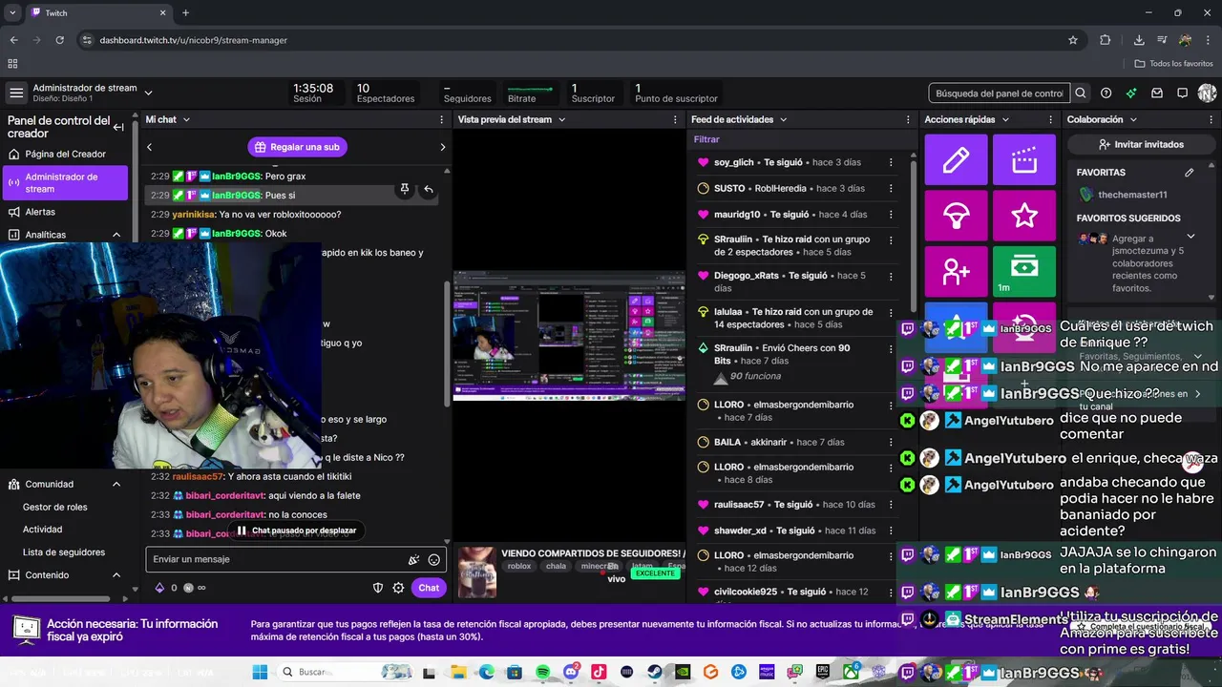This screenshot has width=1222, height=687.
Task: Open the emote picker smiley icon
Action: (434, 560)
